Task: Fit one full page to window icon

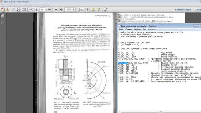Action: [x=86, y=10]
